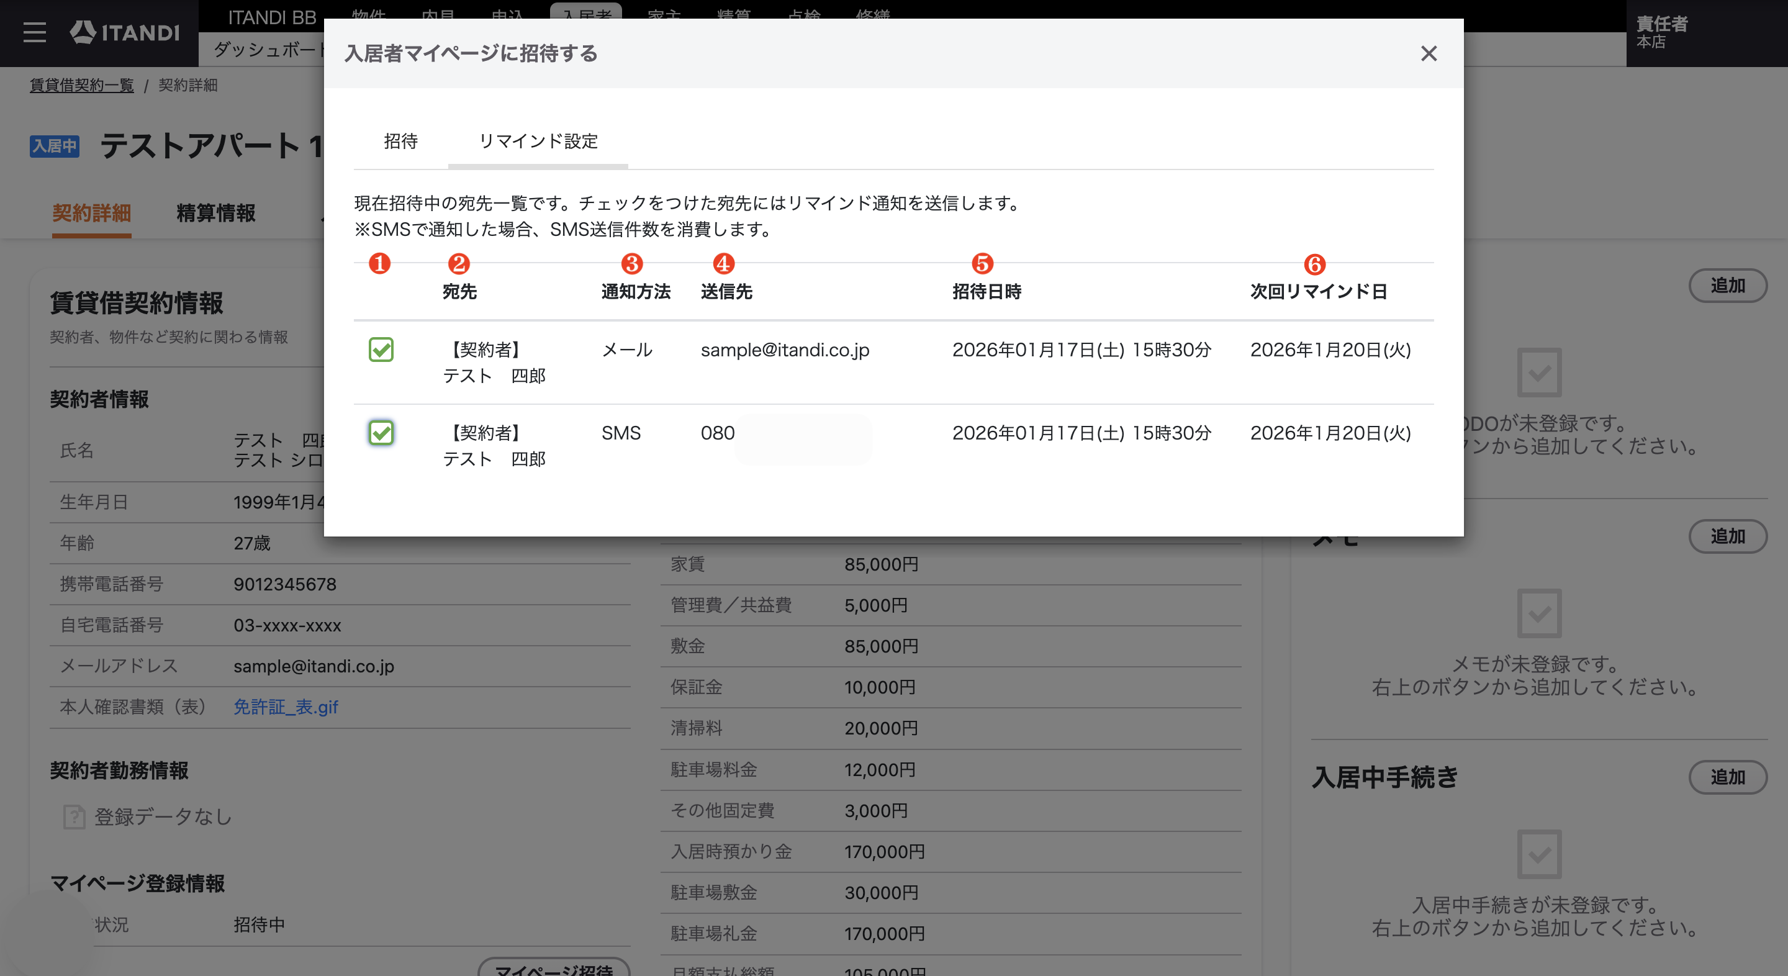The height and width of the screenshot is (976, 1788).
Task: Click the 入居時預かり金 170,000円 value
Action: [884, 852]
